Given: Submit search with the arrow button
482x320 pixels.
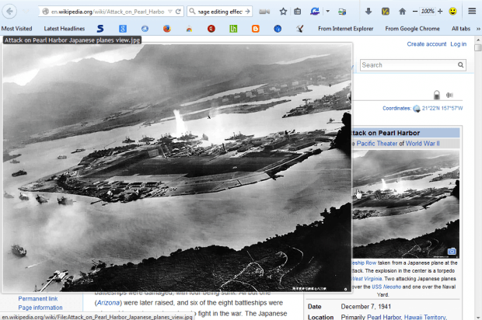Looking at the screenshot, I should pyautogui.click(x=247, y=12).
